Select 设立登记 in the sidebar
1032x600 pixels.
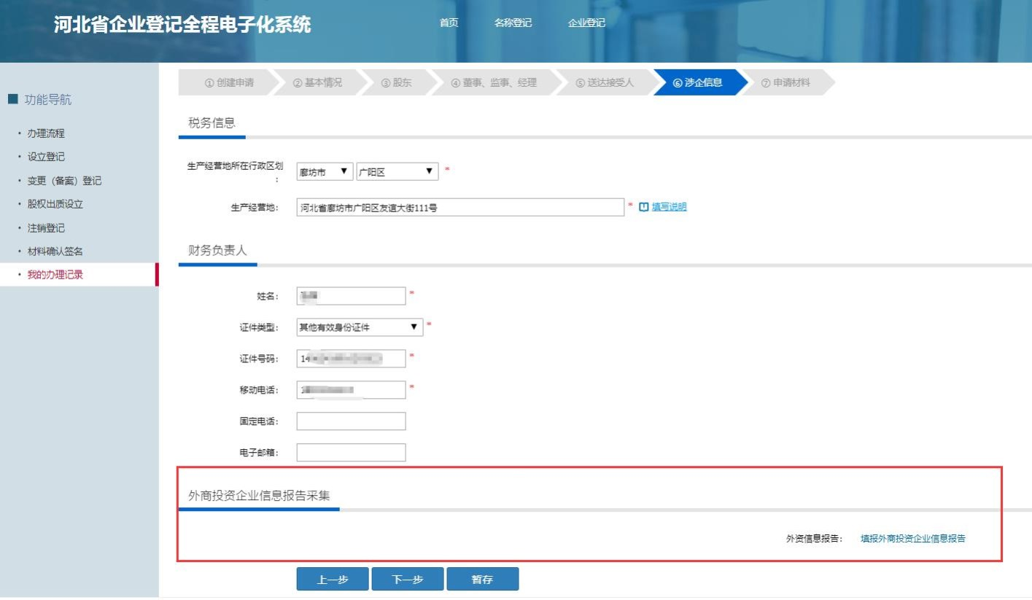click(46, 157)
